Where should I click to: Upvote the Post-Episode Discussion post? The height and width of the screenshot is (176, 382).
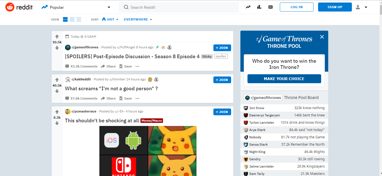coord(57,37)
